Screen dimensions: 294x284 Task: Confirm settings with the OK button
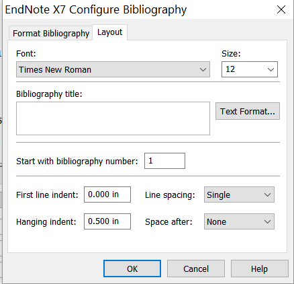click(x=132, y=269)
